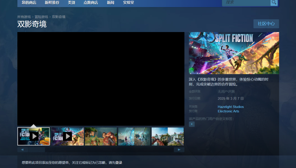296x168 pixels.
Task: Select sci-fi split-screen screenshot thumbnail
Action: pyautogui.click(x=134, y=136)
